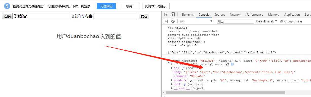Click the info badge next to Frame object
311x97 pixels.
coord(232,64)
